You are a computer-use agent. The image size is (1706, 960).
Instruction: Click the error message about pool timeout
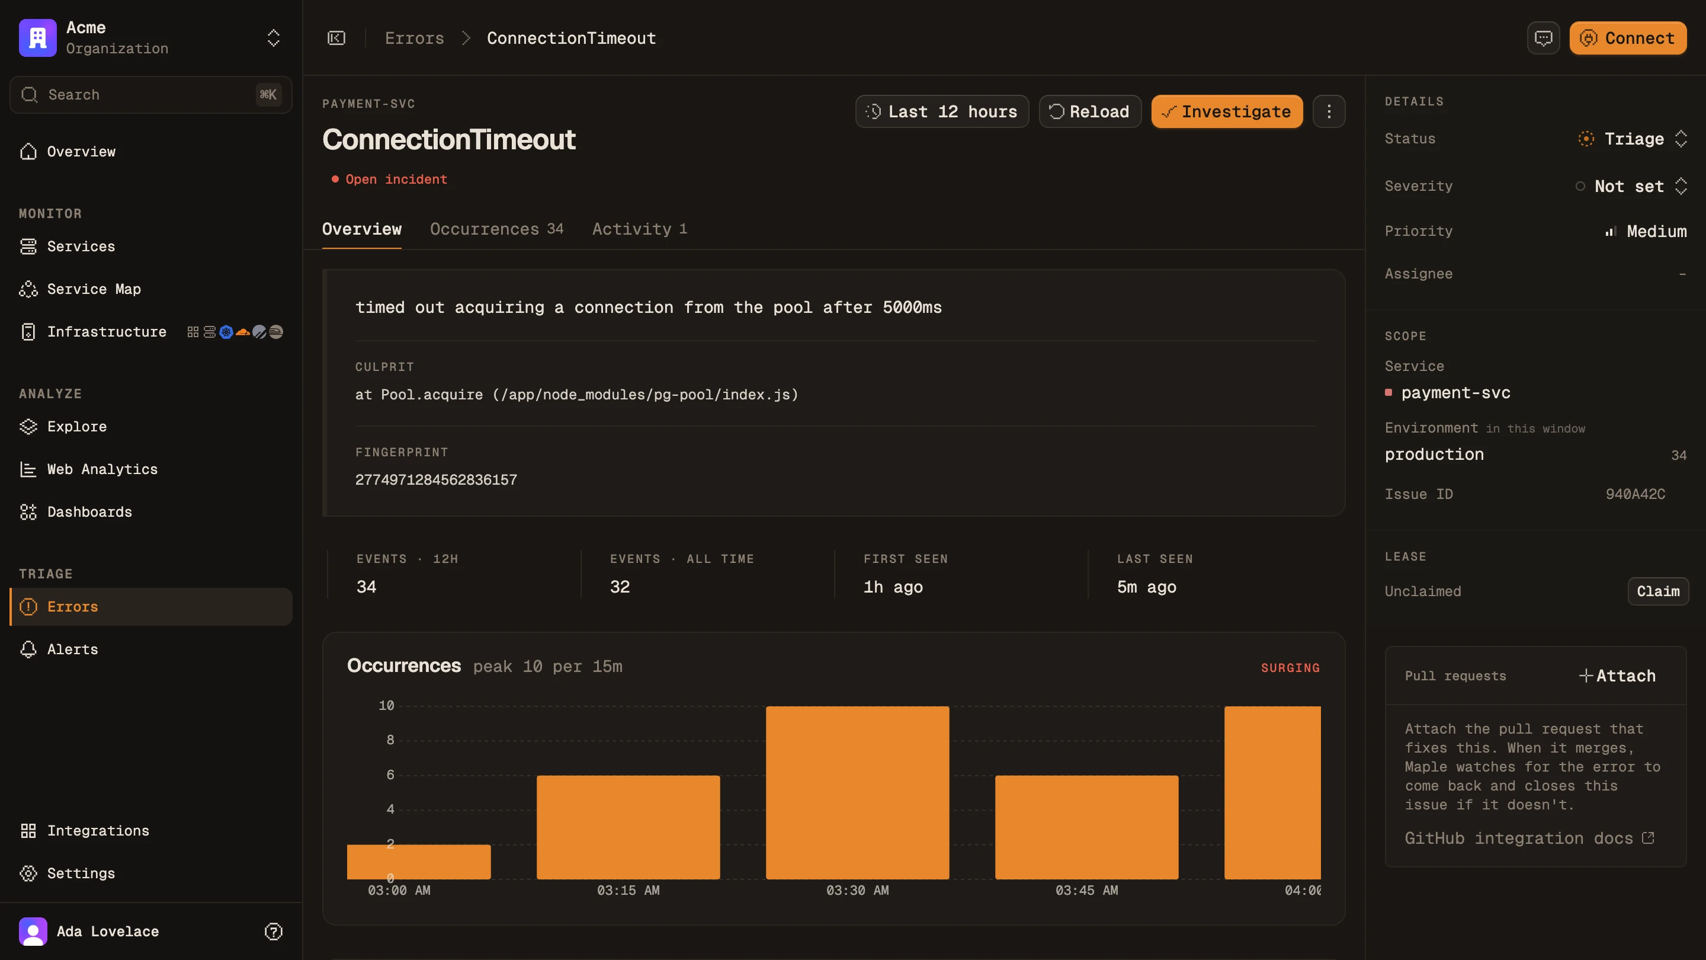coord(649,308)
